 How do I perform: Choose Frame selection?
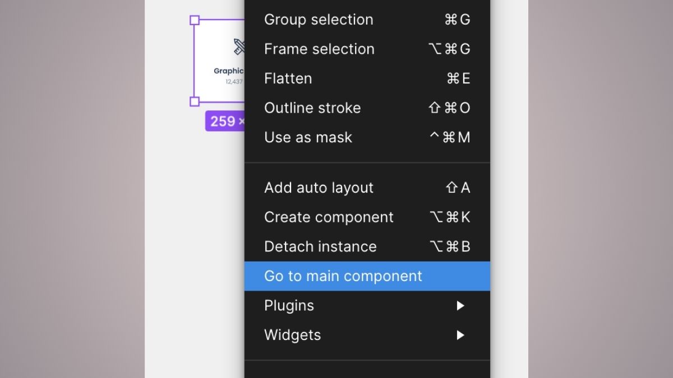click(x=319, y=49)
